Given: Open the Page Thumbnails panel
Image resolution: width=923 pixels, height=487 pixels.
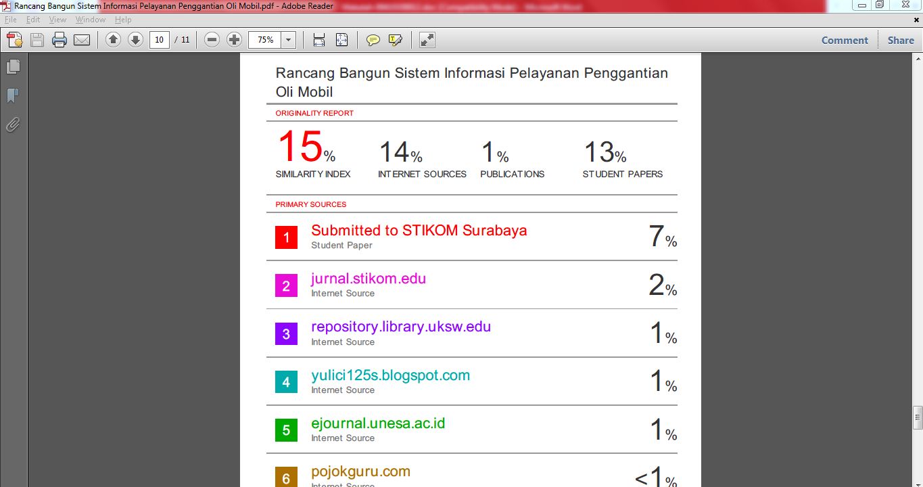Looking at the screenshot, I should [x=13, y=67].
